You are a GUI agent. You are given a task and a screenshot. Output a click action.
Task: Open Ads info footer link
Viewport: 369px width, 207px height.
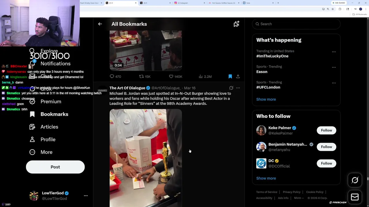[283, 198]
